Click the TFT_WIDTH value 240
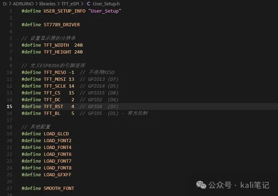 tap(79, 45)
